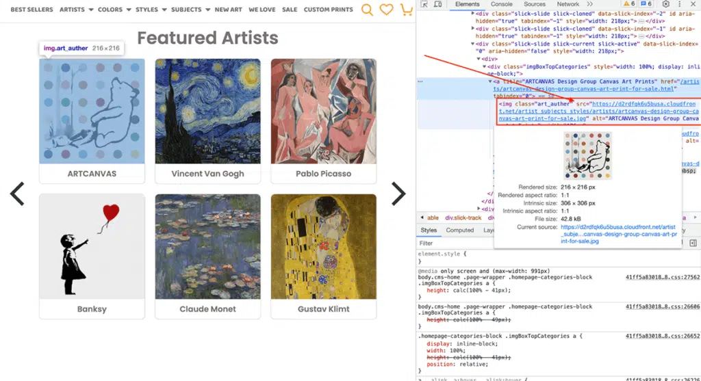Open BEST SELLERS menu item
This screenshot has width=701, height=381.
click(31, 10)
